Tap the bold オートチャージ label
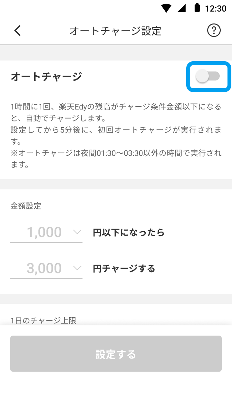 (46, 77)
